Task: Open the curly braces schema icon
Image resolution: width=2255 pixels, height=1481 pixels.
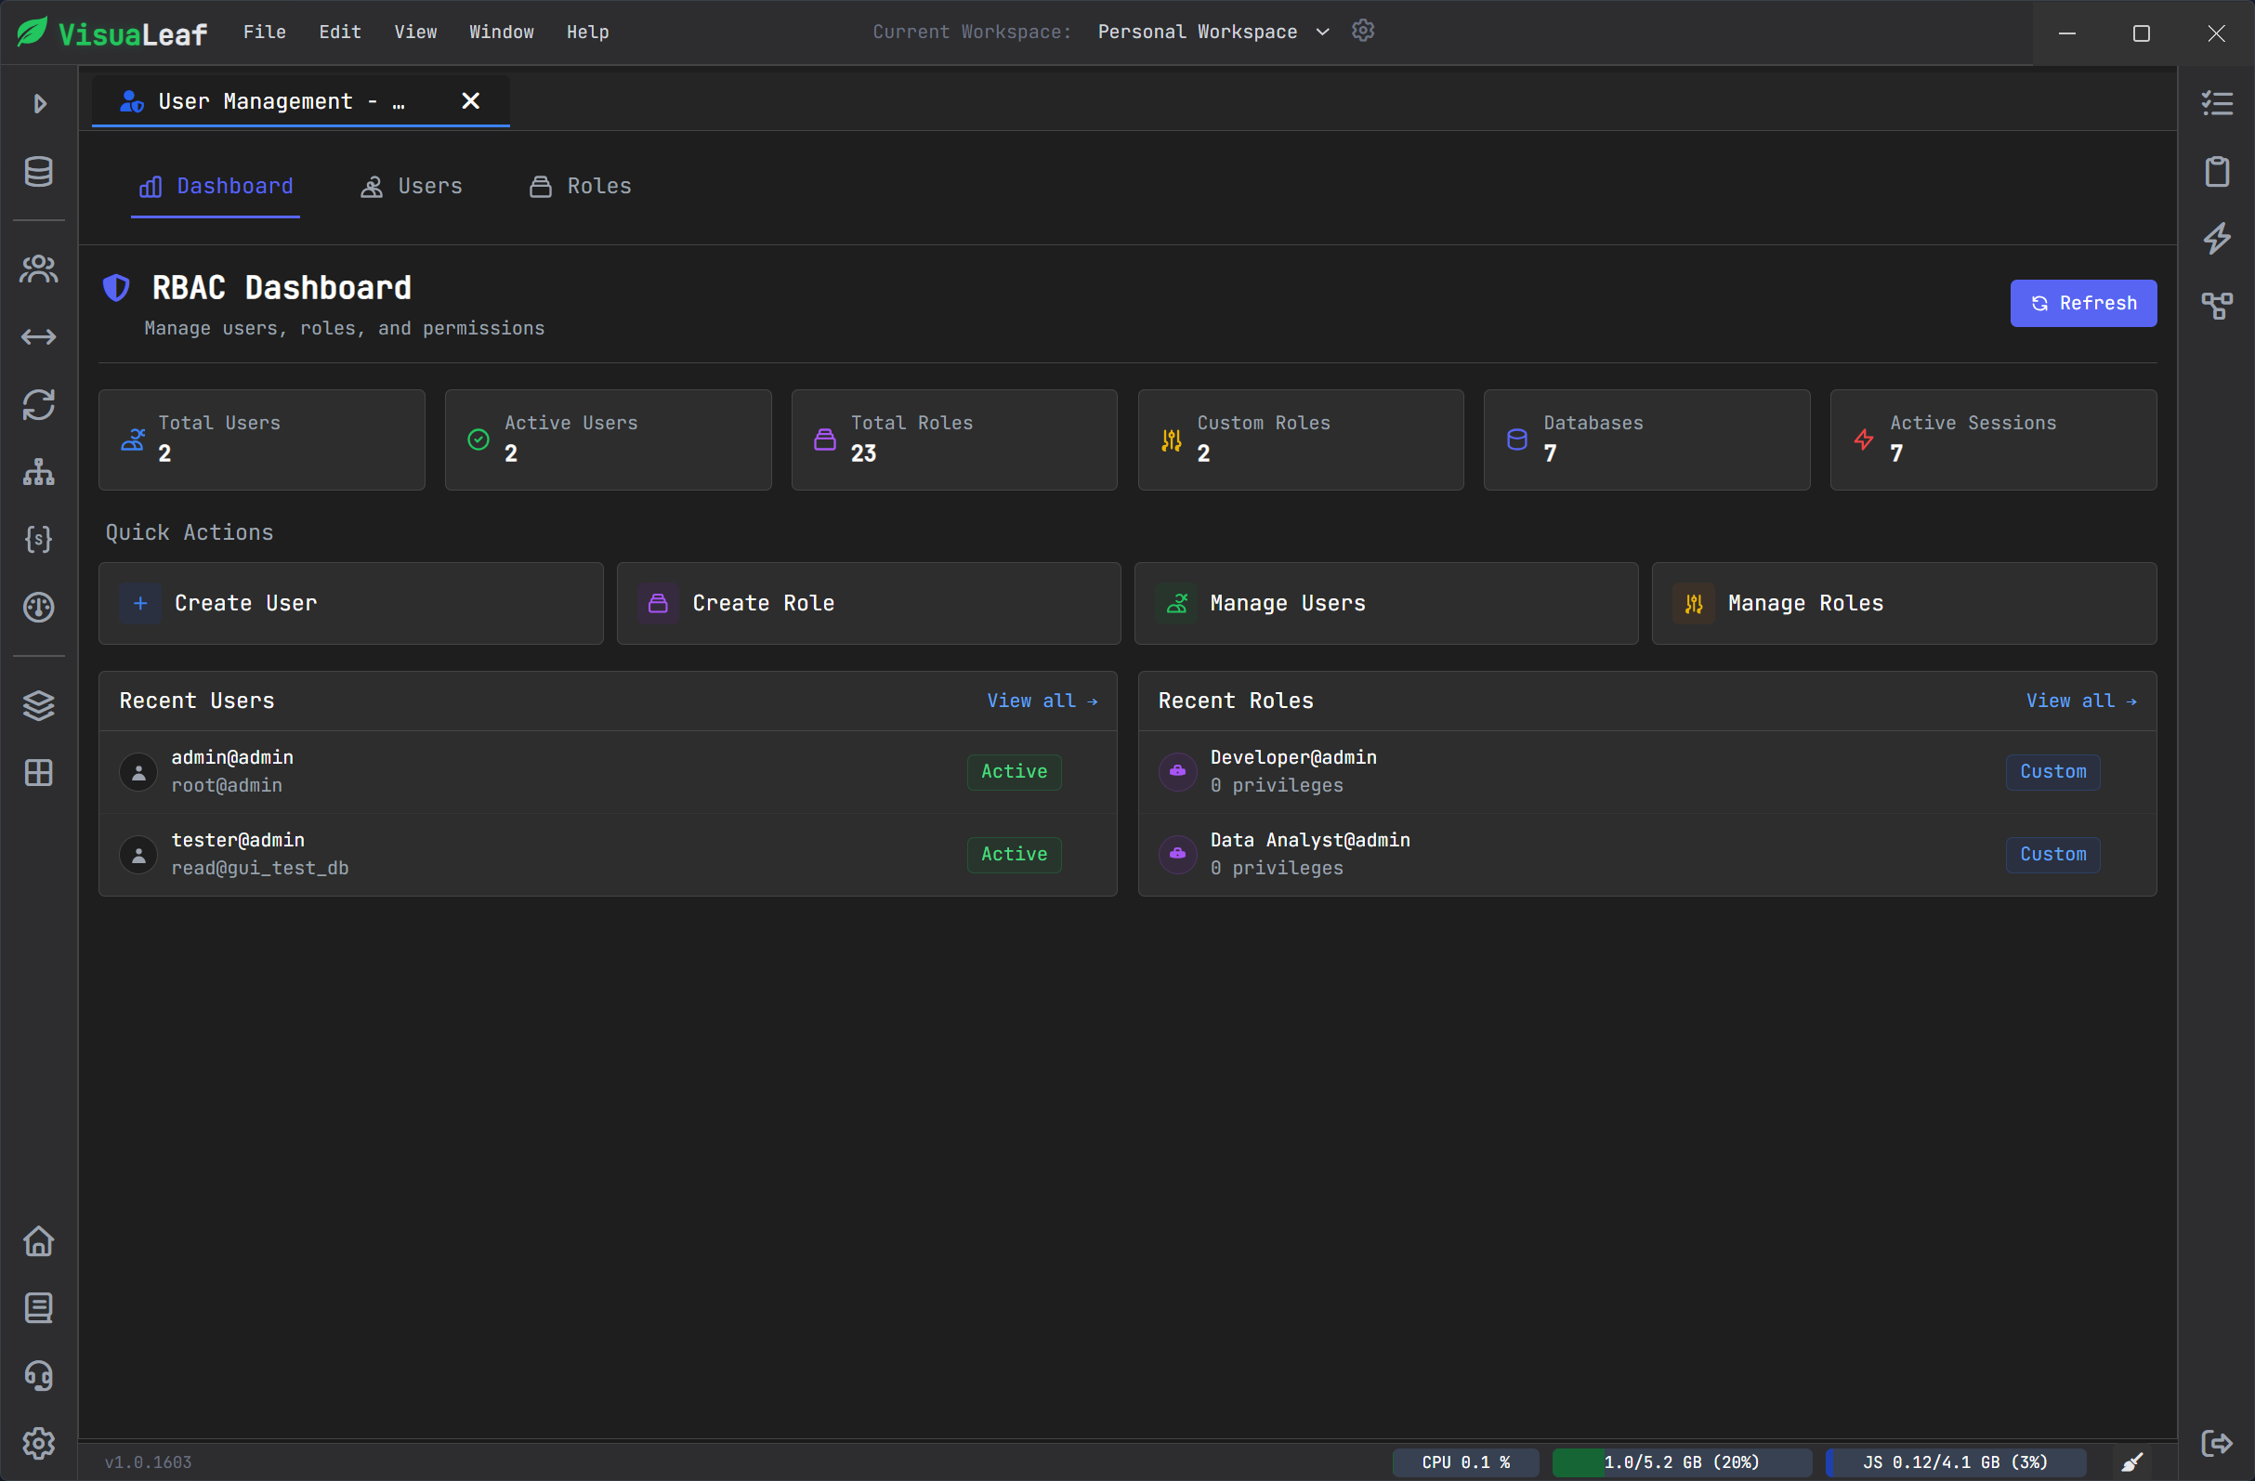Action: (39, 539)
